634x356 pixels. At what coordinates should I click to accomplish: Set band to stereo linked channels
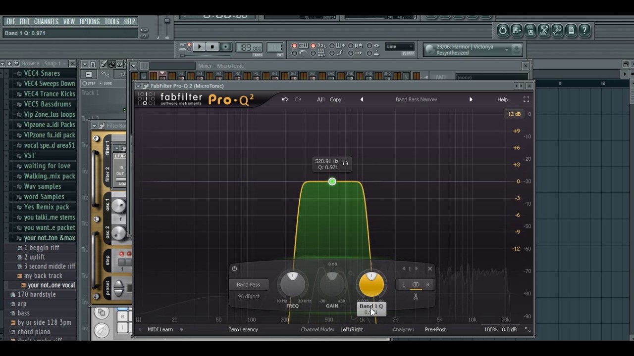[x=416, y=285]
